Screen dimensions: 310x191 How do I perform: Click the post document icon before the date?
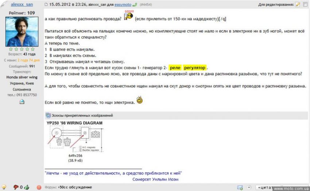coord(46,4)
